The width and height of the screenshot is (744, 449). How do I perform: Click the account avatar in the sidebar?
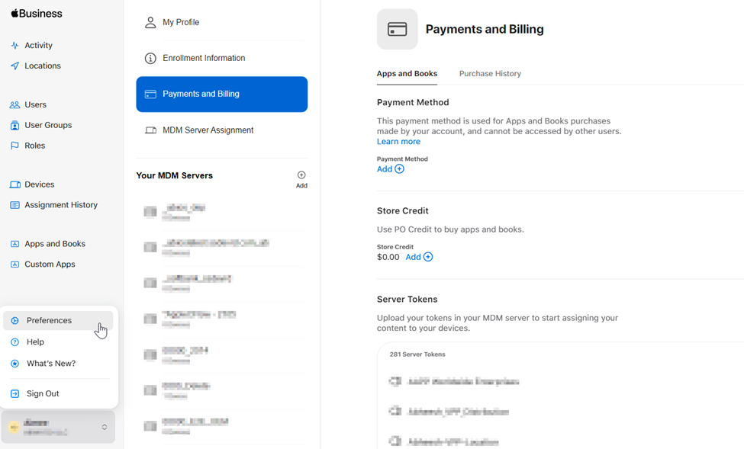click(14, 427)
